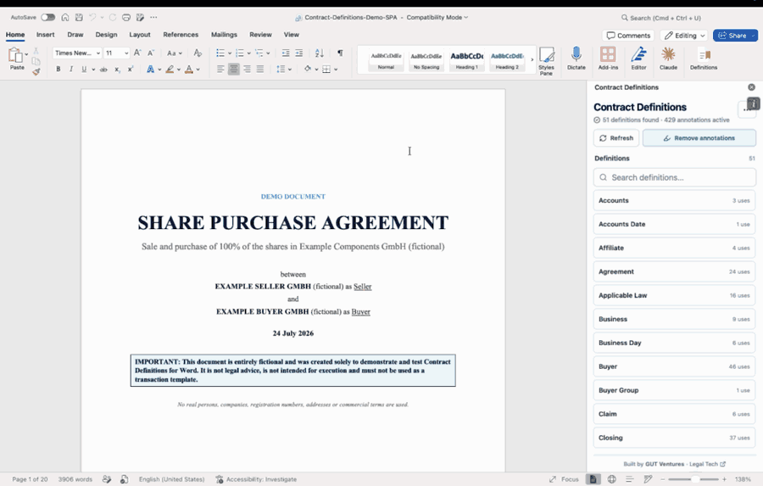Decrease the font size
Image resolution: width=763 pixels, height=486 pixels.
click(x=151, y=53)
